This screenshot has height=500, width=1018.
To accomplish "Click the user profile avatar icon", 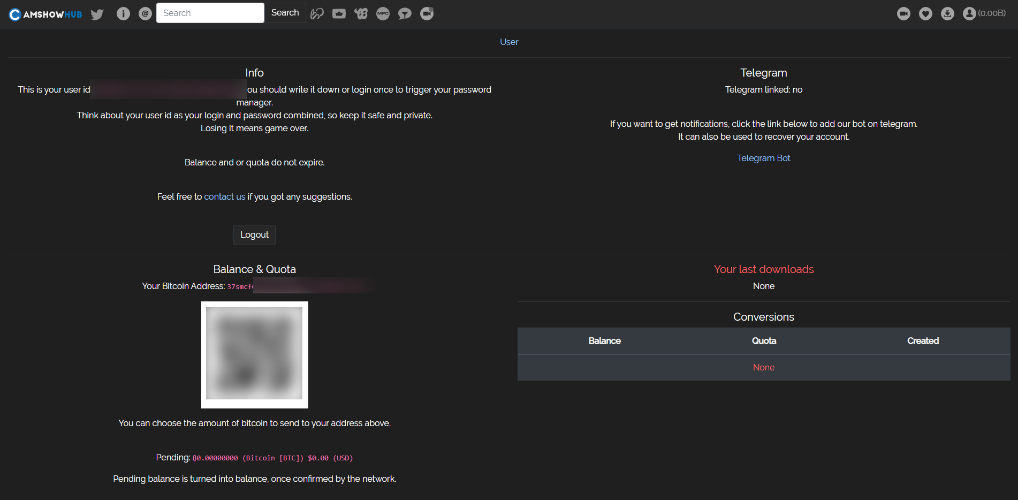I will point(969,14).
